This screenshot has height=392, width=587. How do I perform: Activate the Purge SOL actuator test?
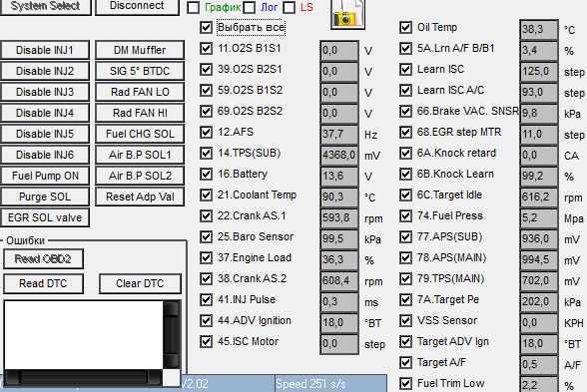click(x=45, y=196)
